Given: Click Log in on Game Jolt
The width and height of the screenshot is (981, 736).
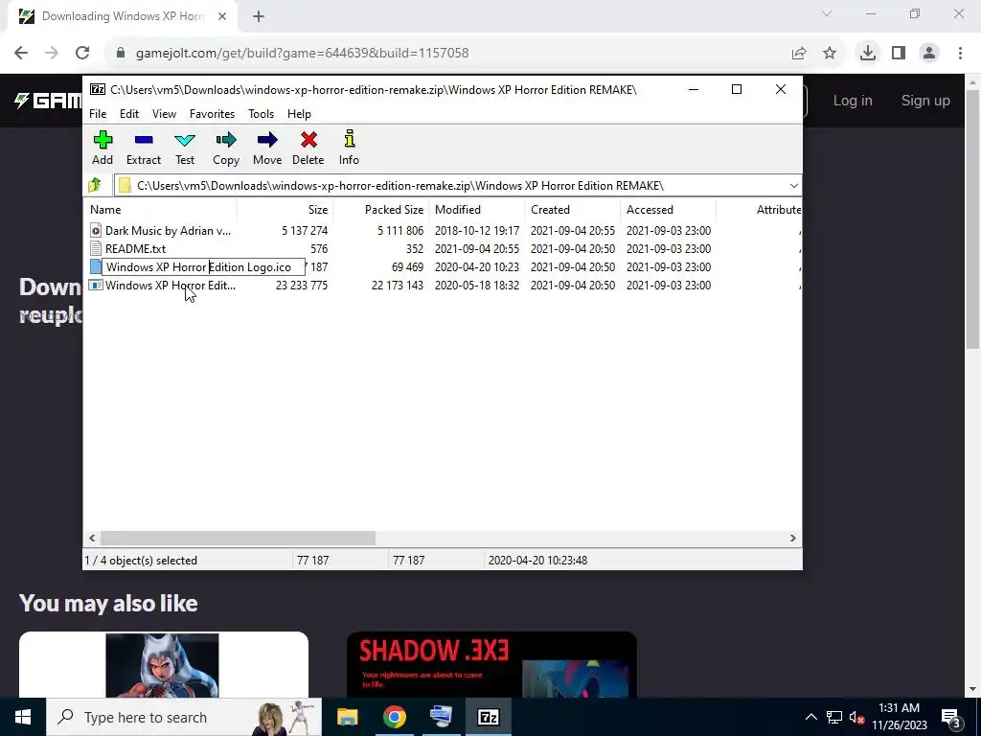Looking at the screenshot, I should coord(852,101).
